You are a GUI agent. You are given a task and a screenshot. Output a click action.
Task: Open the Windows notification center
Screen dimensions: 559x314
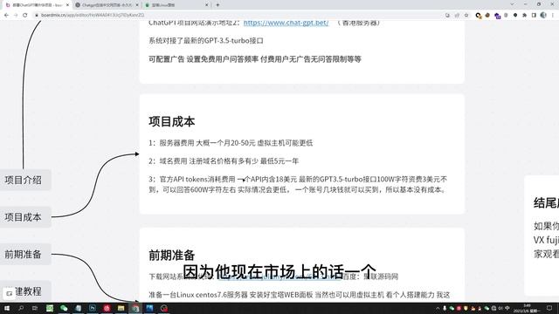[549, 308]
